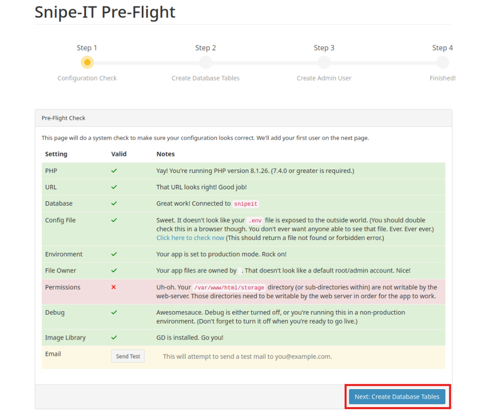The width and height of the screenshot is (494, 415).
Task: Click the Debug row checkmark icon
Action: 114,313
